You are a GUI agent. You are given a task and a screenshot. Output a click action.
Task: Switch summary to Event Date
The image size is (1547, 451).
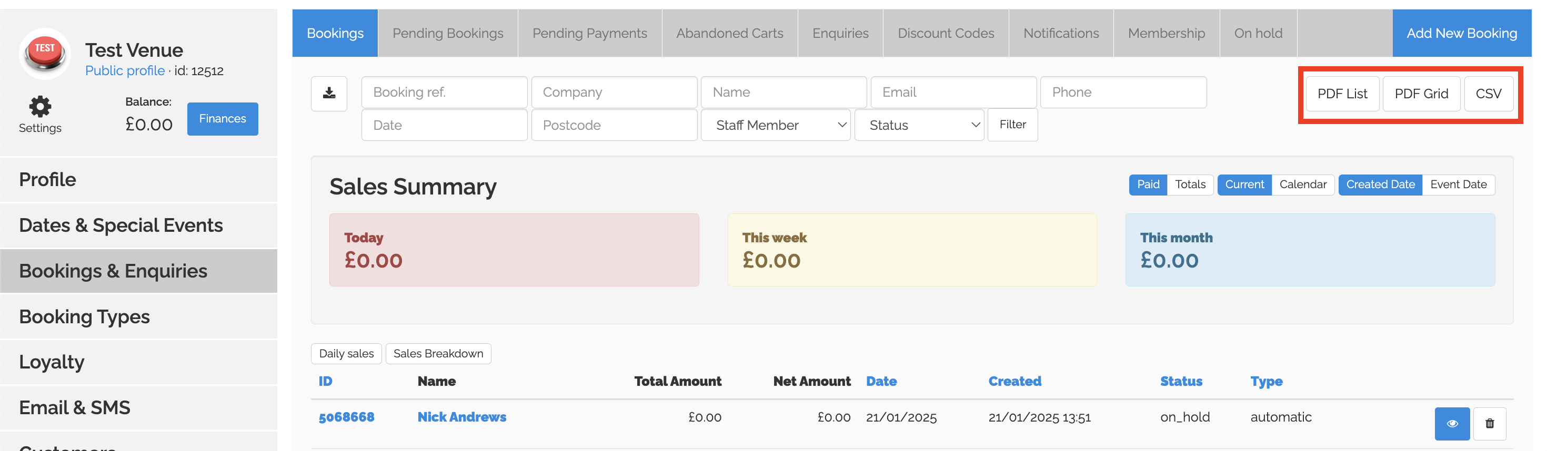tap(1458, 184)
